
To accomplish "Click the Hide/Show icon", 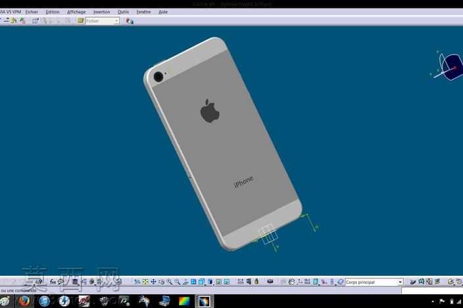I will [218, 282].
